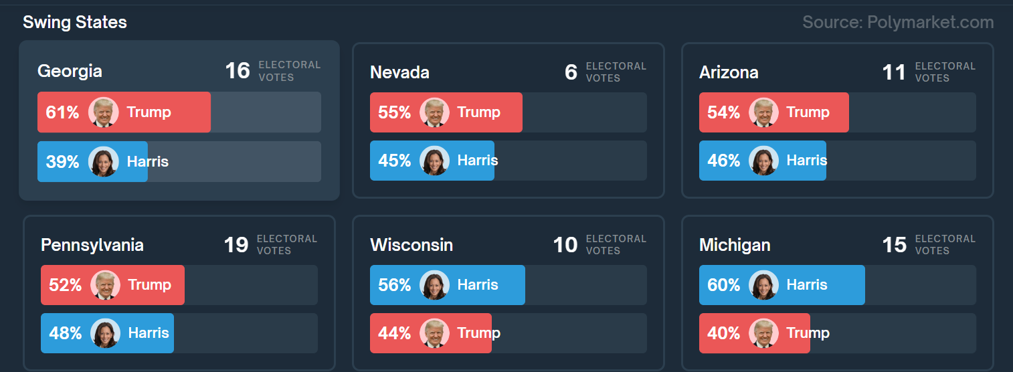Select the 46% Harris bar in Arizona
Image resolution: width=1013 pixels, height=372 pixels.
tap(763, 161)
